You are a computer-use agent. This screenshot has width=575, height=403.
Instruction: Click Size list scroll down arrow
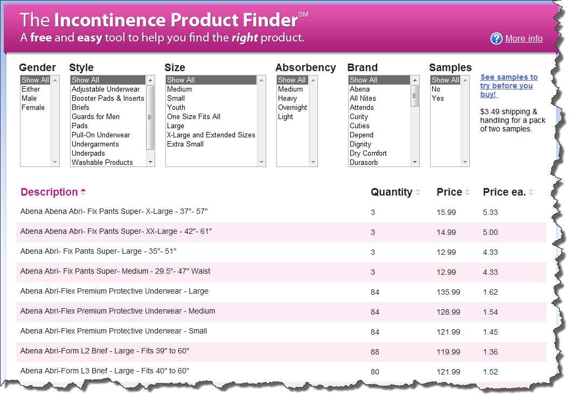pyautogui.click(x=261, y=162)
